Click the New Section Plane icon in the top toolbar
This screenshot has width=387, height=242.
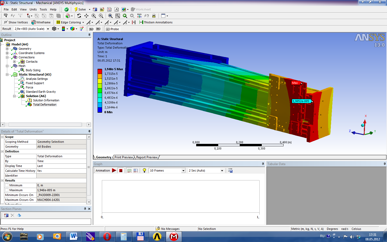click(x=95, y=9)
